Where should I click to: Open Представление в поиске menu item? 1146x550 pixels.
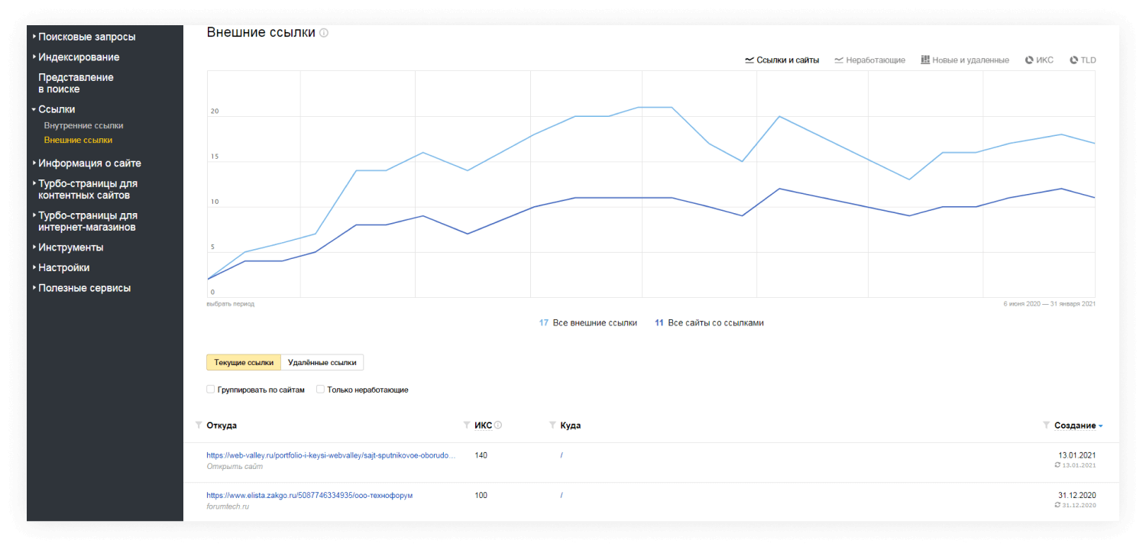[x=76, y=83]
